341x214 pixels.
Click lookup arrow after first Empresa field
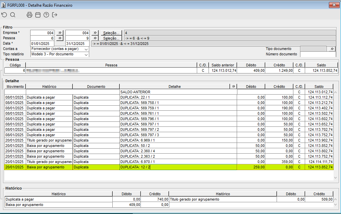pos(60,33)
